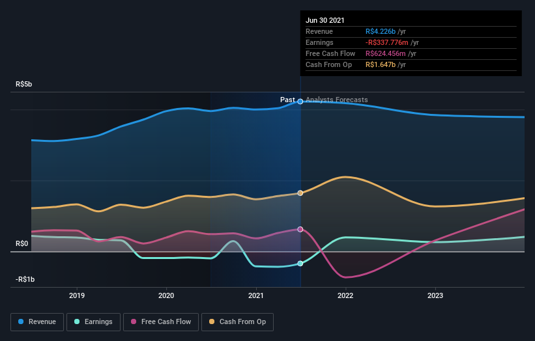Click the Earnings row label in tooltip
The width and height of the screenshot is (535, 341).
pos(319,42)
